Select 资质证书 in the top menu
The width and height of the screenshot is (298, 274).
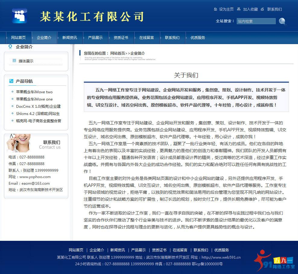coord(120,37)
